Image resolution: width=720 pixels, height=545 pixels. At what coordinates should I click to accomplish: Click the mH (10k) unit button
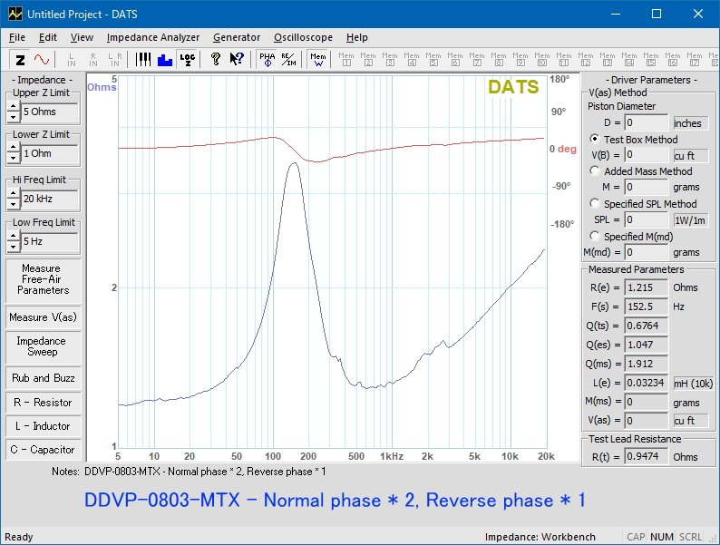(694, 384)
